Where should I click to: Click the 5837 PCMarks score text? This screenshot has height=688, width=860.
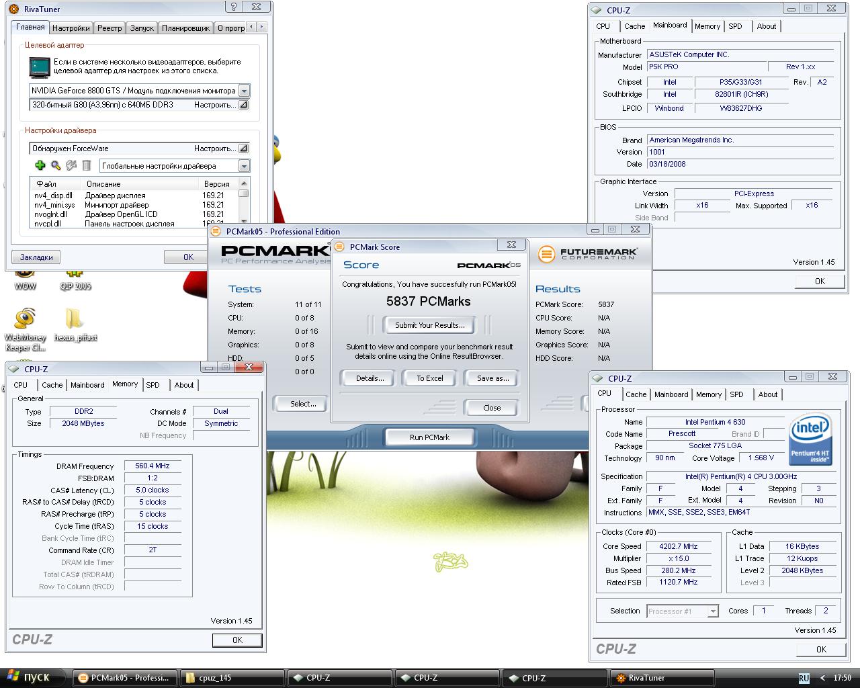429,302
